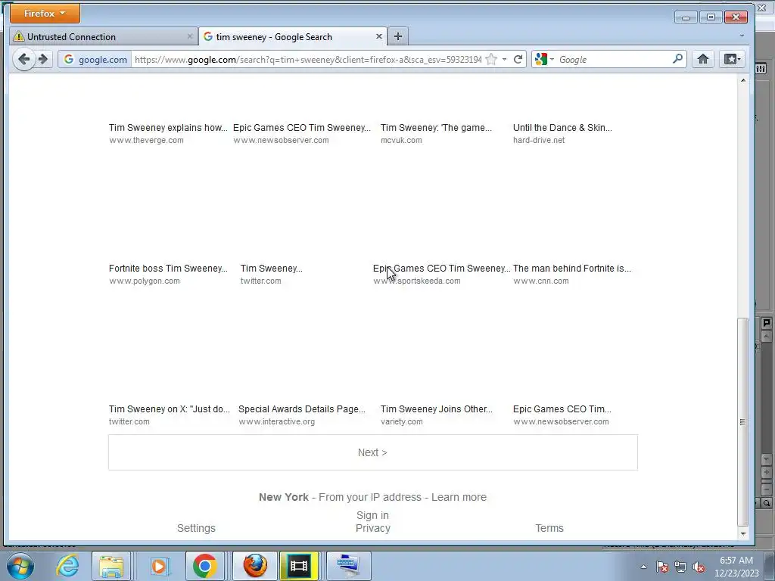Click the Sign in link

[372, 515]
